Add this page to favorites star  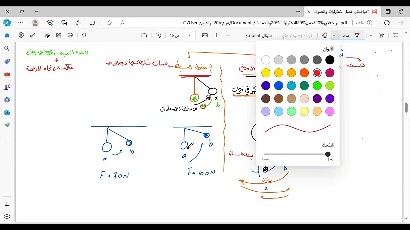tap(109, 23)
